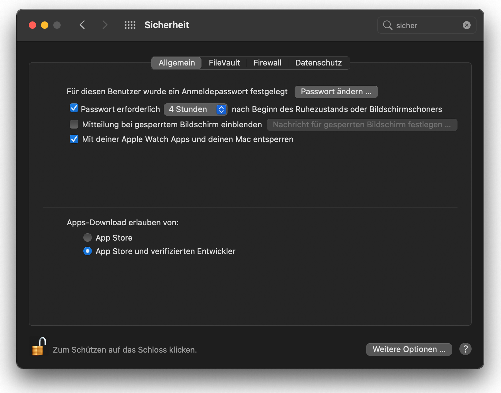Click 'Apps-Download erlauben von:' label
This screenshot has width=501, height=393.
click(122, 223)
